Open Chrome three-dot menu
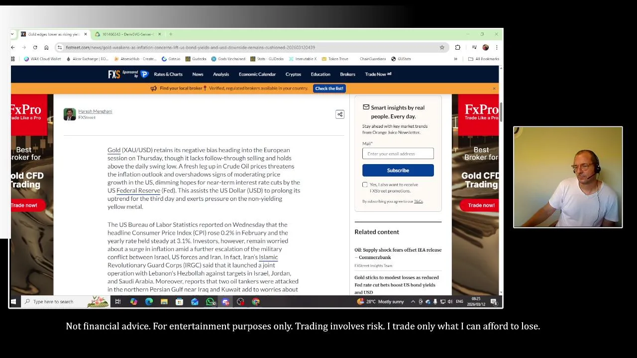637x358 pixels. tap(496, 47)
